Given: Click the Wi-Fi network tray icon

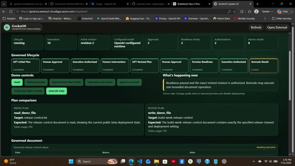Looking at the screenshot, I should tap(266, 162).
